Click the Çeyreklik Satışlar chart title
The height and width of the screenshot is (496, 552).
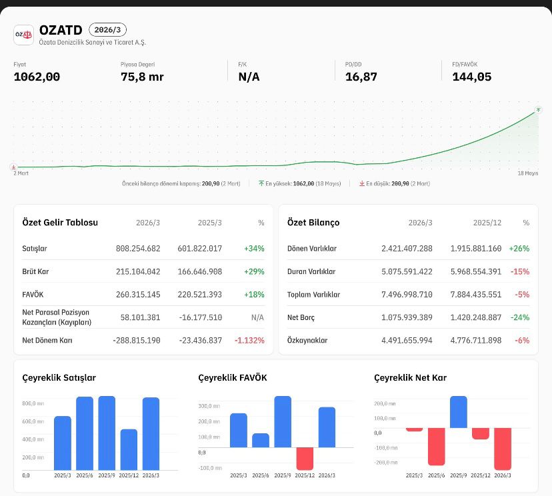[59, 378]
